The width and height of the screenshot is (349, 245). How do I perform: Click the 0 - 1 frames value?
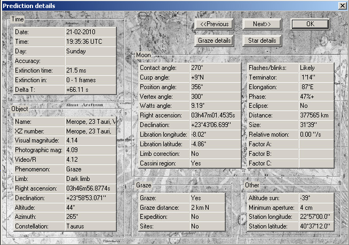pyautogui.click(x=91, y=80)
